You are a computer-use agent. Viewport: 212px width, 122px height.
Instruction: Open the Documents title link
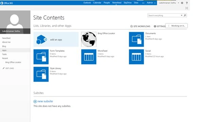point(151,33)
